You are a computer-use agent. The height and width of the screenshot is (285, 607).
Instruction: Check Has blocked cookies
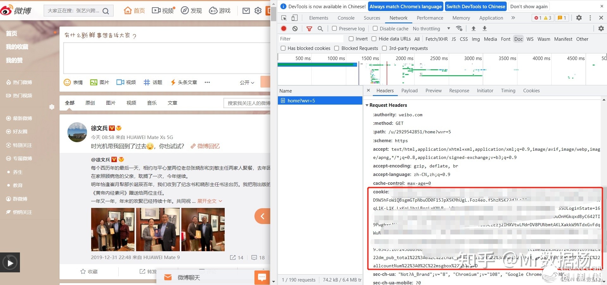point(283,48)
